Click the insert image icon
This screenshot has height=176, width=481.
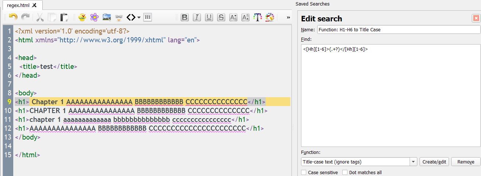coord(107,17)
